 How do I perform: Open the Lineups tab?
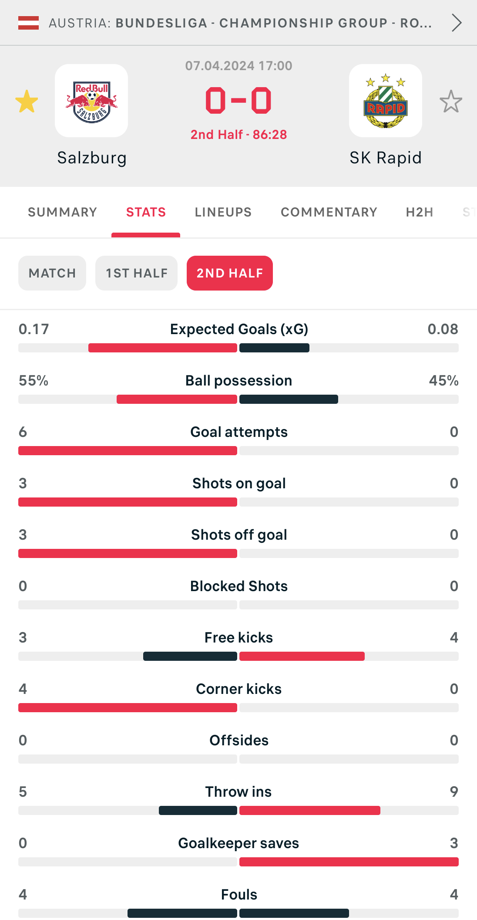223,212
